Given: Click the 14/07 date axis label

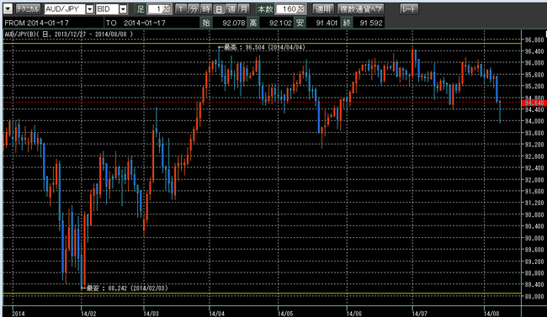Looking at the screenshot, I should [x=419, y=313].
